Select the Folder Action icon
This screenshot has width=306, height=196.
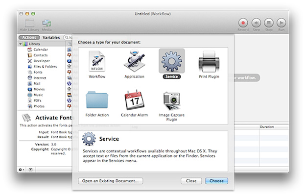(97, 100)
